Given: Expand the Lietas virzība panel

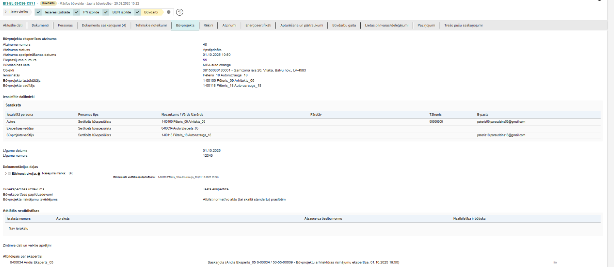Looking at the screenshot, I should click(x=6, y=12).
